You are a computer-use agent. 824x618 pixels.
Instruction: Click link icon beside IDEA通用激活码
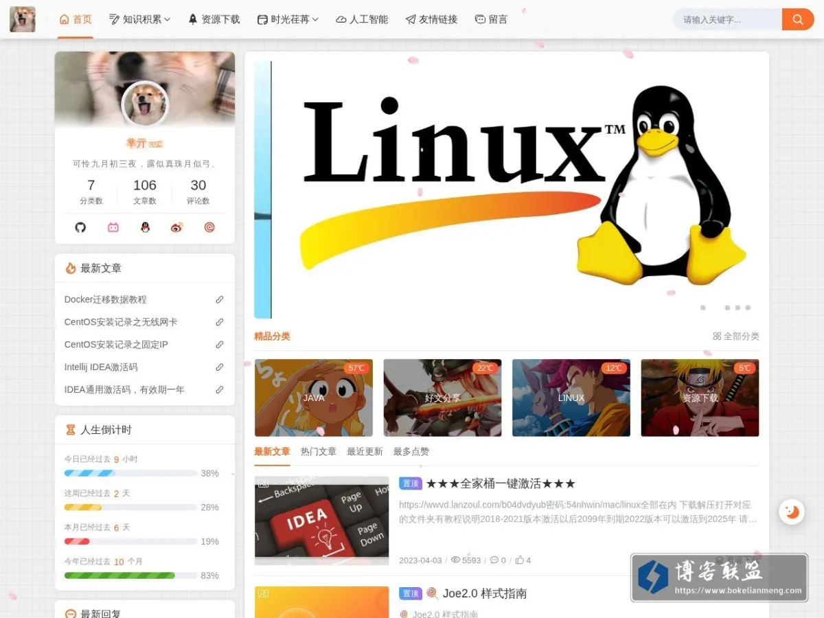(x=220, y=389)
